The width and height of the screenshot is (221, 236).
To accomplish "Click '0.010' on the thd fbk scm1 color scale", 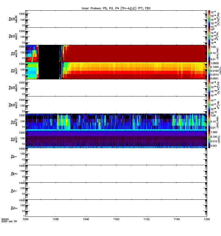I will [214, 141].
